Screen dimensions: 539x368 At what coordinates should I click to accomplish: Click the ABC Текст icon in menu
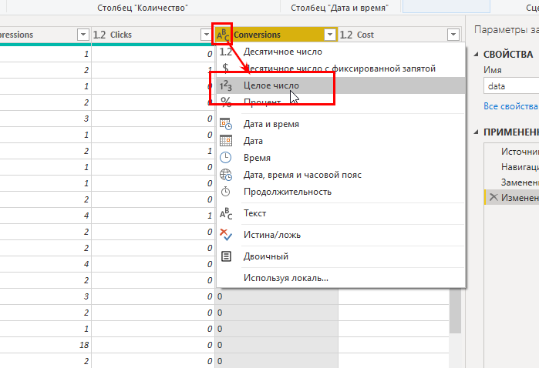click(226, 213)
